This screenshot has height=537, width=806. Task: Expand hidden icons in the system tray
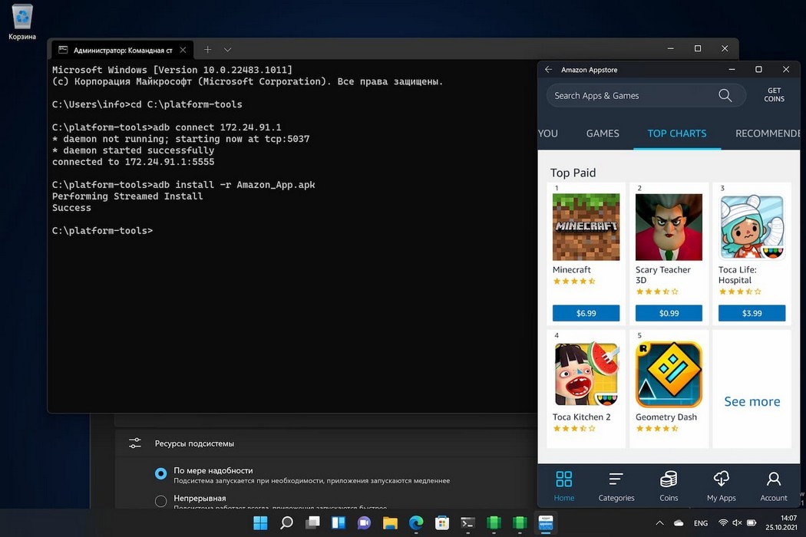(x=659, y=523)
